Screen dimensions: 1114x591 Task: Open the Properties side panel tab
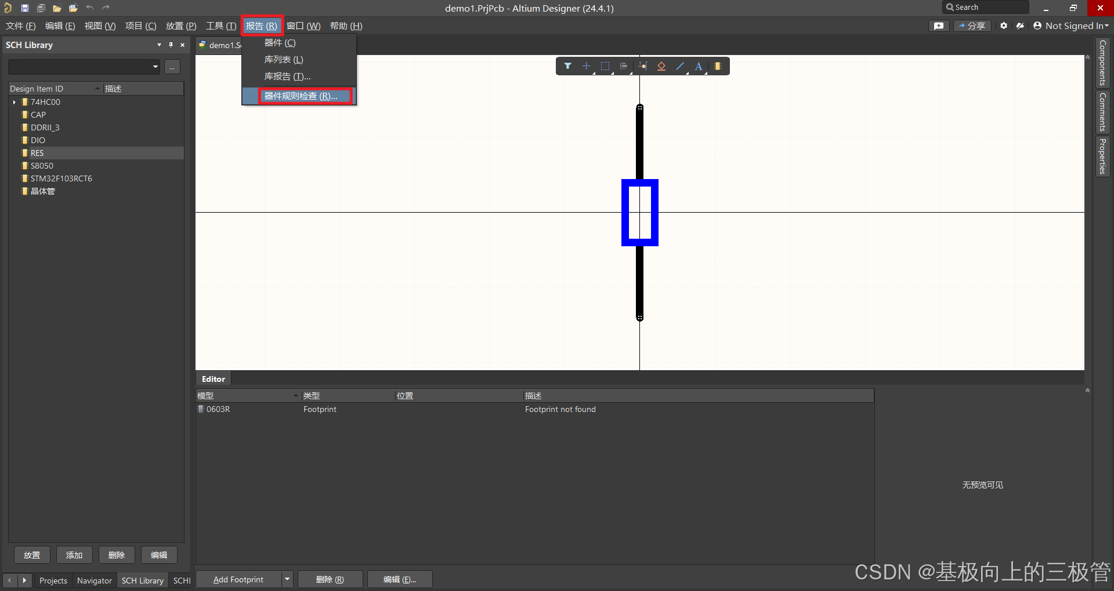pos(1102,156)
